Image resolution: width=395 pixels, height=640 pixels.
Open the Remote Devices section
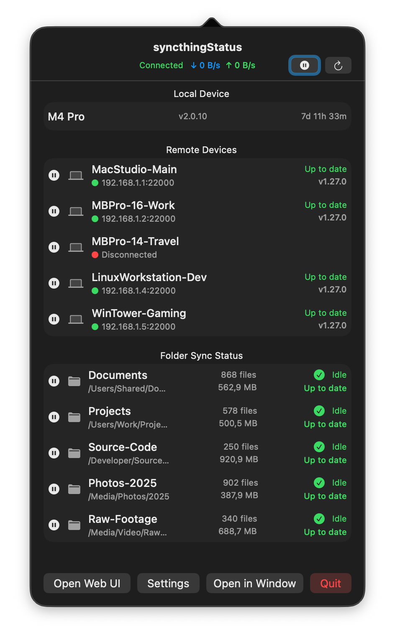click(x=201, y=150)
